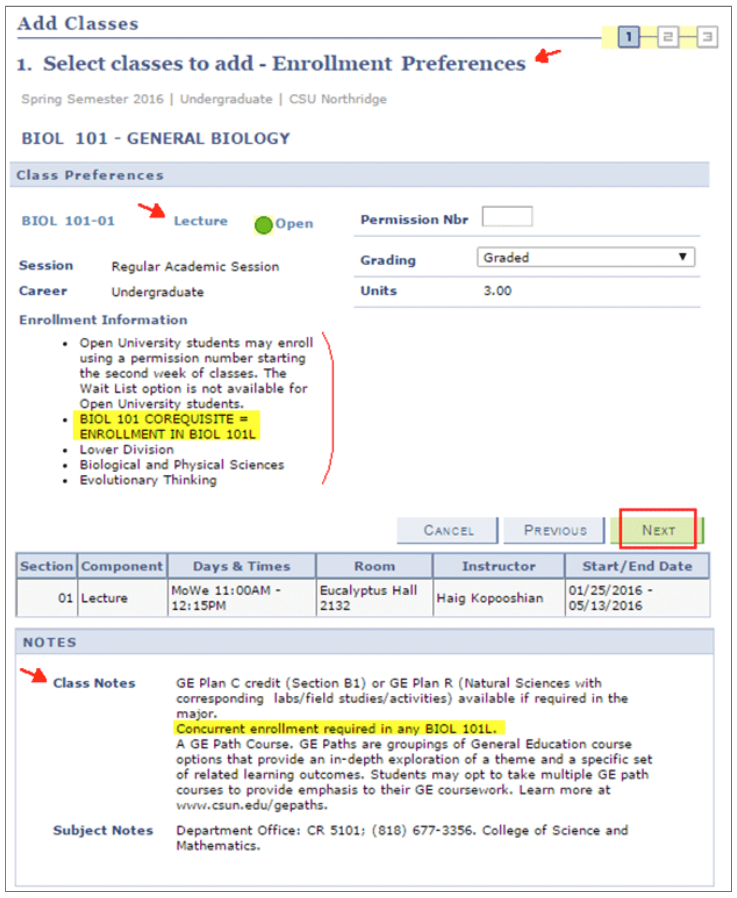Click the Room column header
Screen dimensions: 737x898
374,566
